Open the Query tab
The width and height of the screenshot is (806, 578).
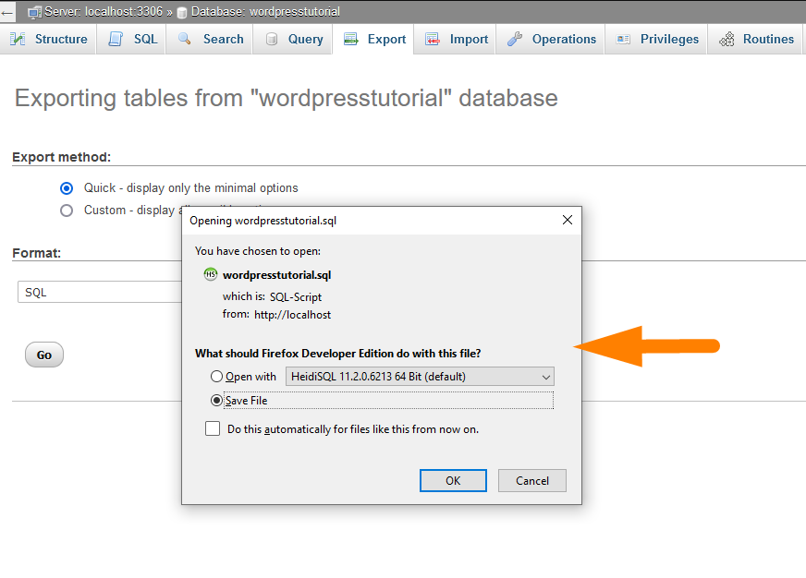coord(294,39)
